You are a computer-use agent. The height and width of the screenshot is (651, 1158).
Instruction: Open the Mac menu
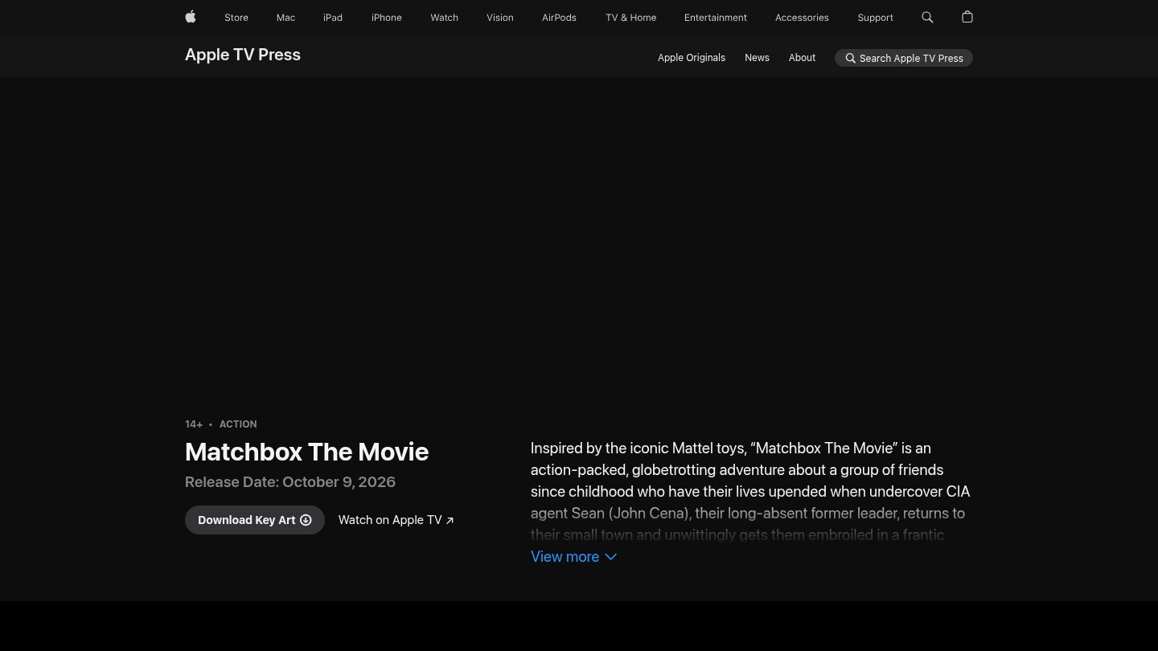click(285, 18)
